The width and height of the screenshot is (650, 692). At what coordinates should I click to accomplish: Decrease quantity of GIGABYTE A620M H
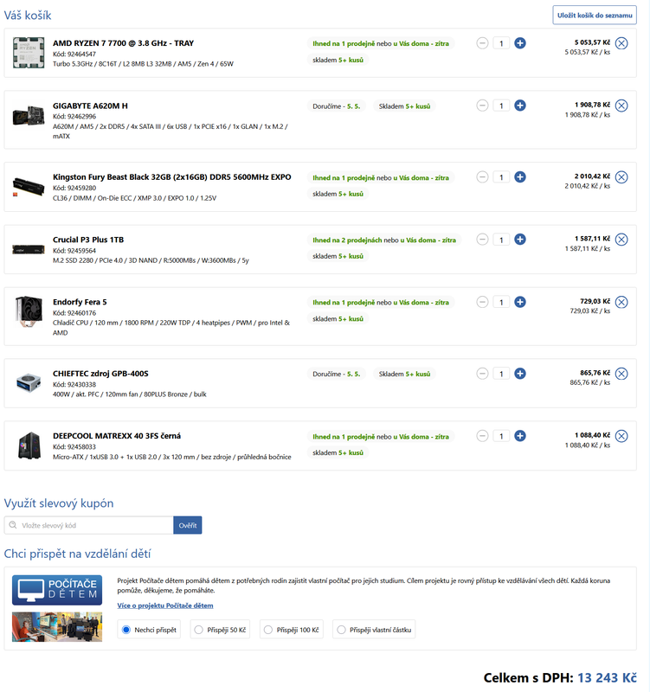pyautogui.click(x=482, y=106)
